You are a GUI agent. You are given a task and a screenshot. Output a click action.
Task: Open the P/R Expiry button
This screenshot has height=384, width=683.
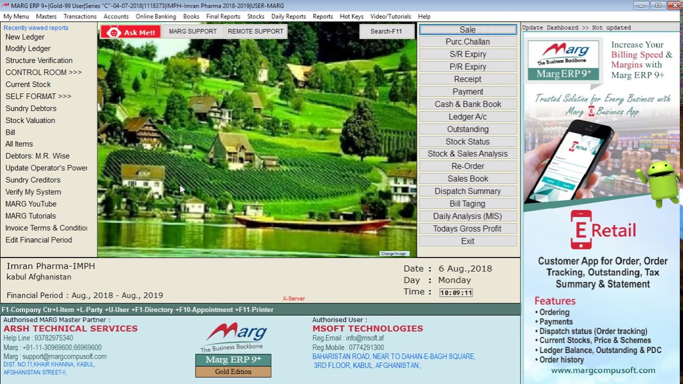point(468,67)
